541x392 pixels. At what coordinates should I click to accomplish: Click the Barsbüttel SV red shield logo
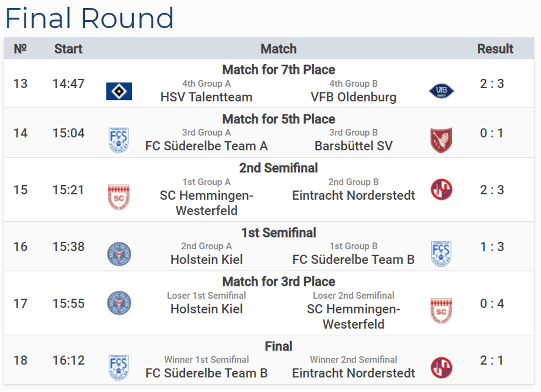(x=441, y=141)
